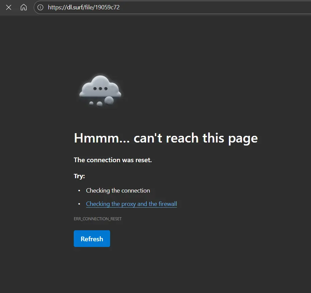Click the 'Hmmm... can't reach this page' heading
The height and width of the screenshot is (293, 311).
166,138
